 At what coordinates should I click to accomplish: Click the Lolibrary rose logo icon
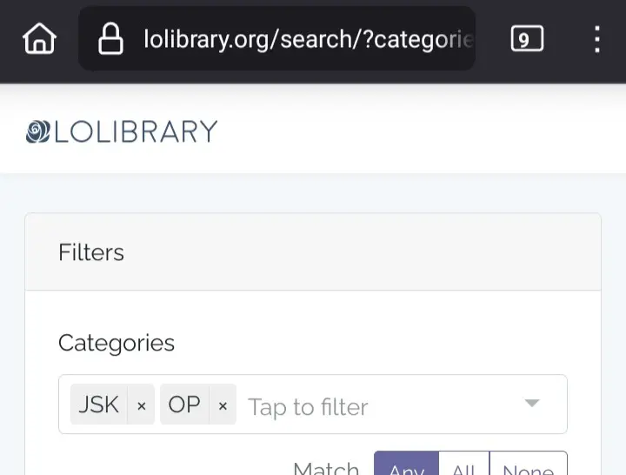click(x=38, y=131)
